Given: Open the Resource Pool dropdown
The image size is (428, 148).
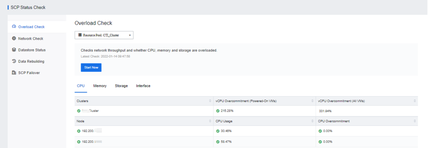Looking at the screenshot, I should (x=104, y=35).
